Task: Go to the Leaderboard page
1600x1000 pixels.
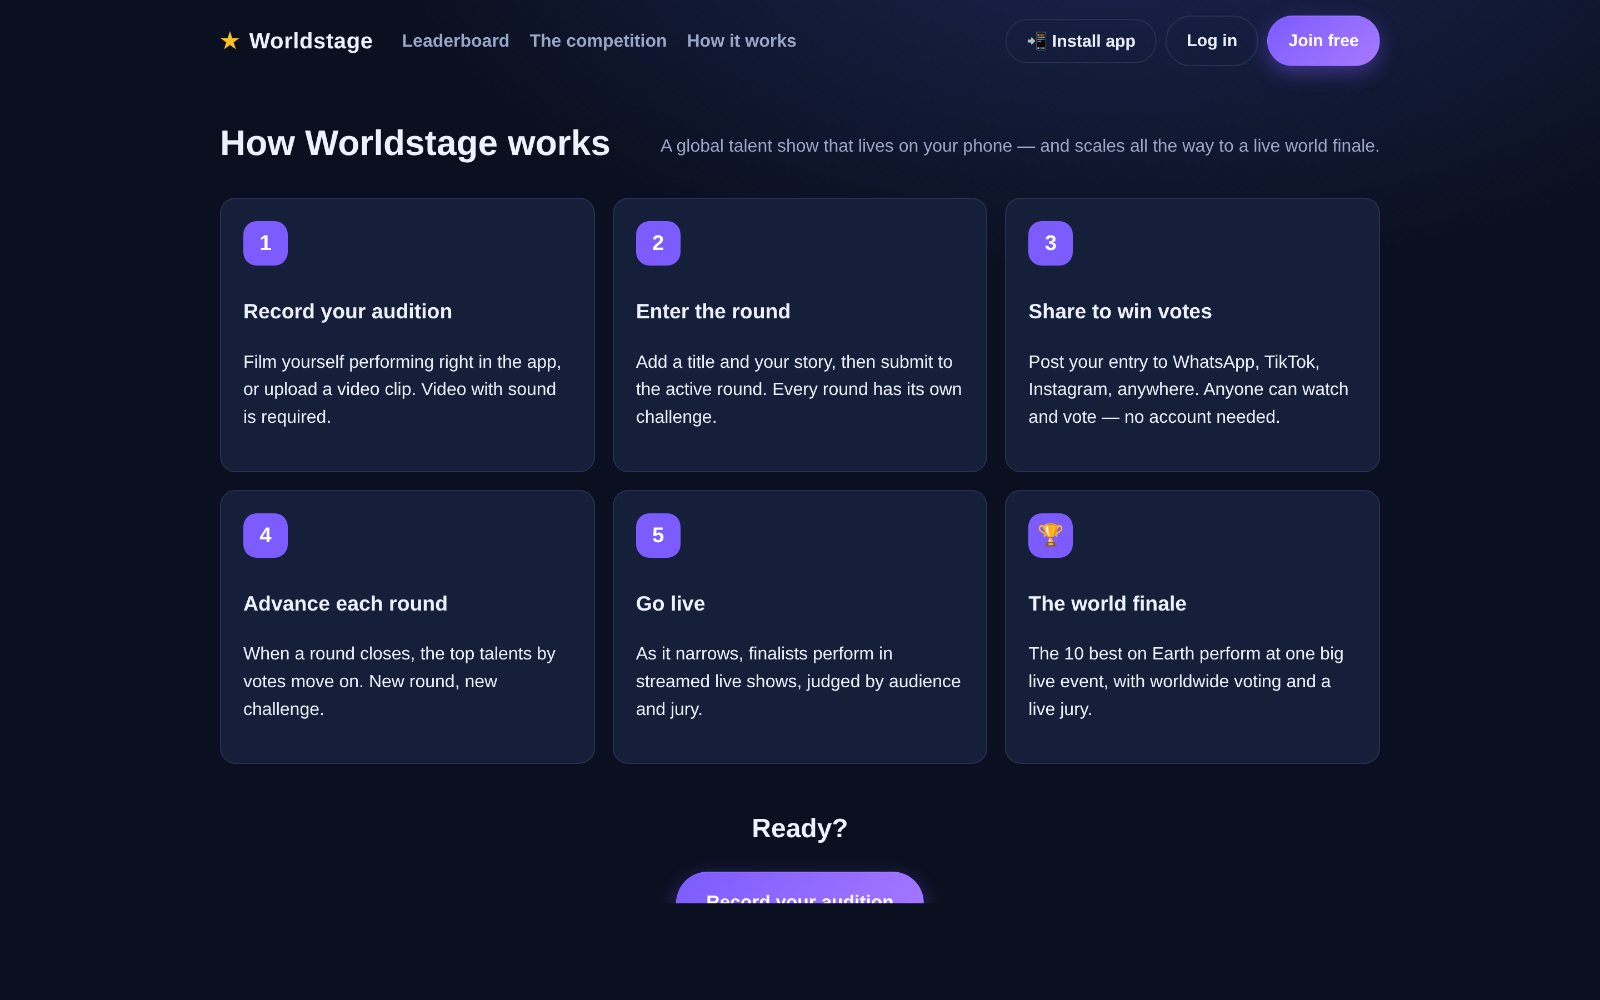Action: [x=456, y=41]
